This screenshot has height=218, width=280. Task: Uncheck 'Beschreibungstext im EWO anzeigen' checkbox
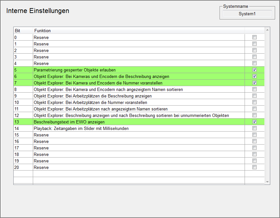pyautogui.click(x=254, y=122)
